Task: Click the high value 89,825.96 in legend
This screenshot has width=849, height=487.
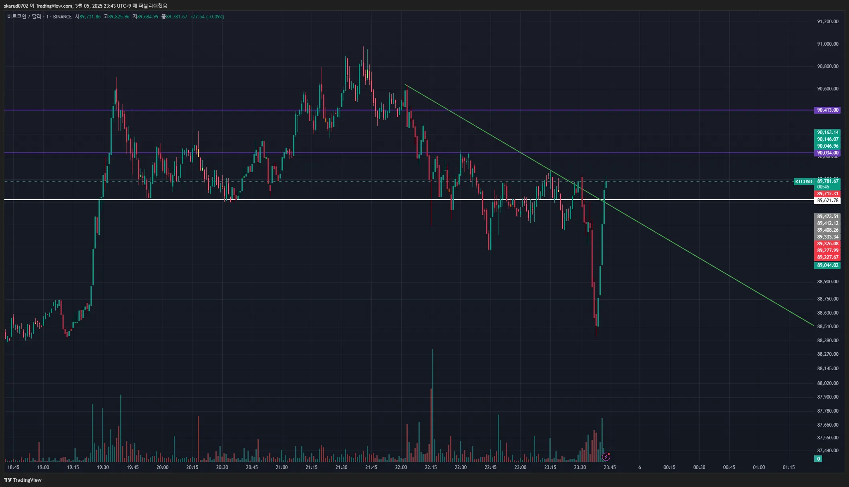Action: click(119, 17)
